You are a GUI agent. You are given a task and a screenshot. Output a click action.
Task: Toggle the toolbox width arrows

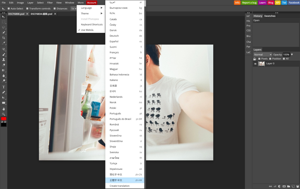3,12
